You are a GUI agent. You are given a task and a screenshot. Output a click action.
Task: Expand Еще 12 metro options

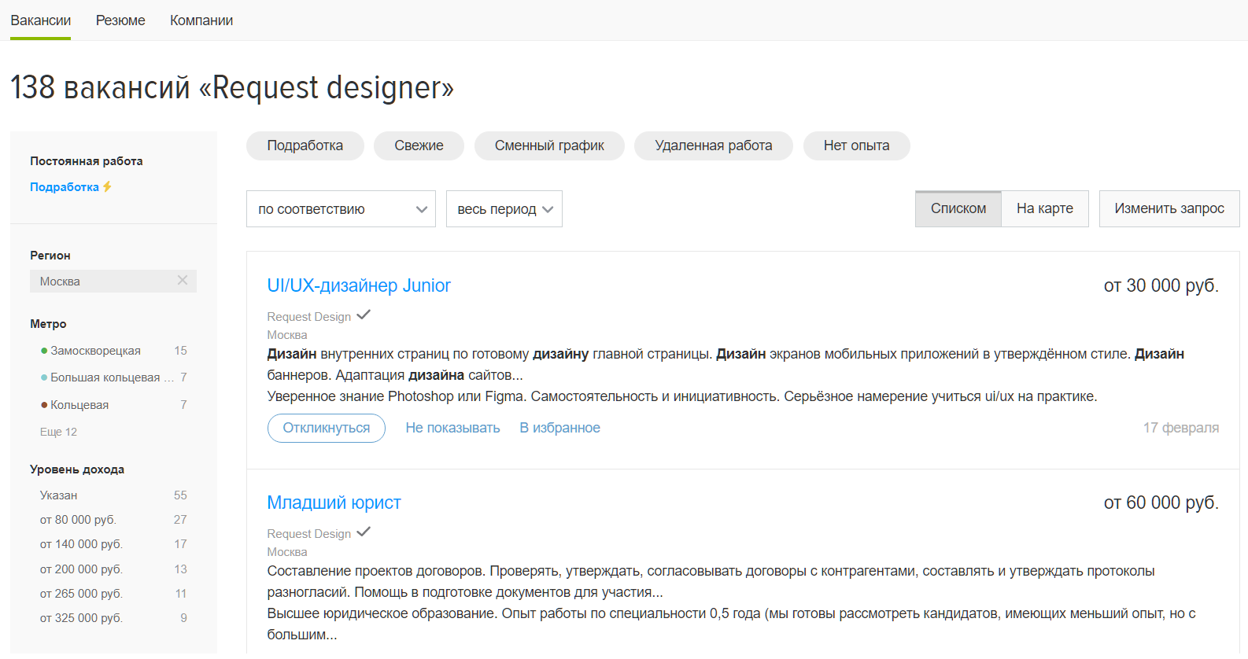click(x=58, y=432)
